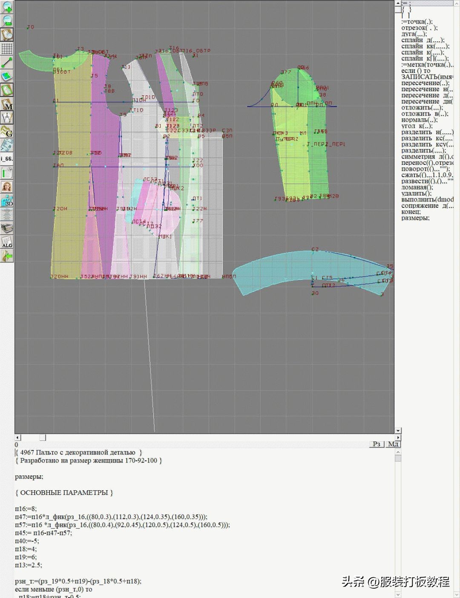
Task: Insert the 'сжать(' operator
Action: pyautogui.click(x=428, y=175)
